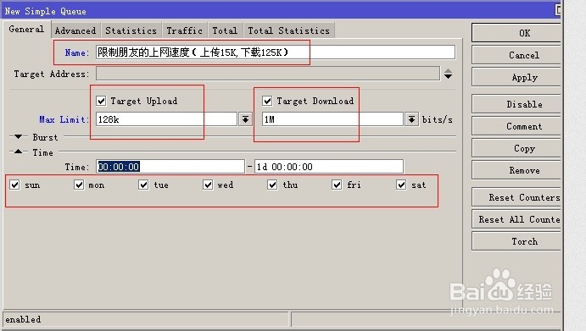The width and height of the screenshot is (586, 331).
Task: Open the Torch tool
Action: coord(516,241)
